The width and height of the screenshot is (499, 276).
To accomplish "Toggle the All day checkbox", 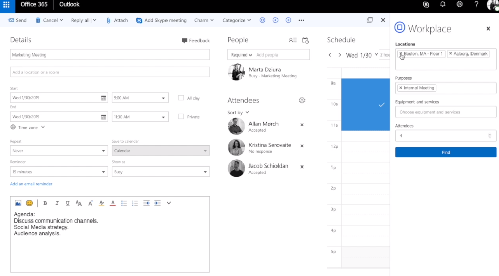I will (181, 98).
